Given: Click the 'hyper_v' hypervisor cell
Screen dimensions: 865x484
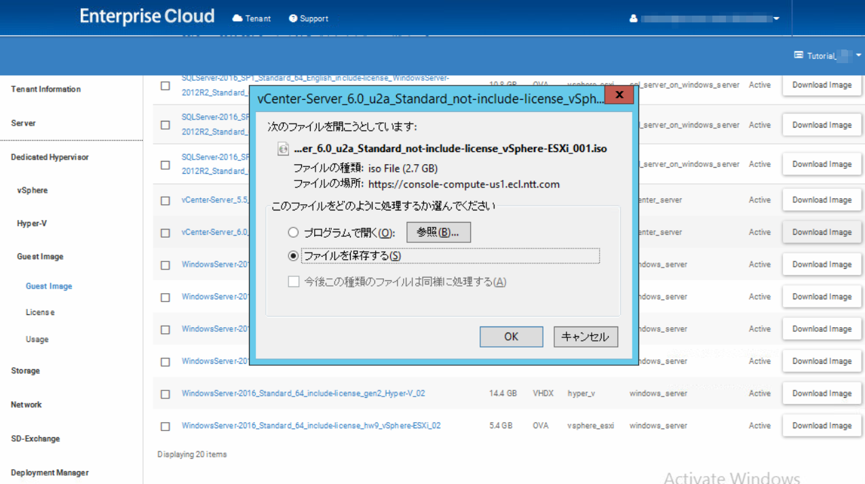Looking at the screenshot, I should (x=581, y=394).
